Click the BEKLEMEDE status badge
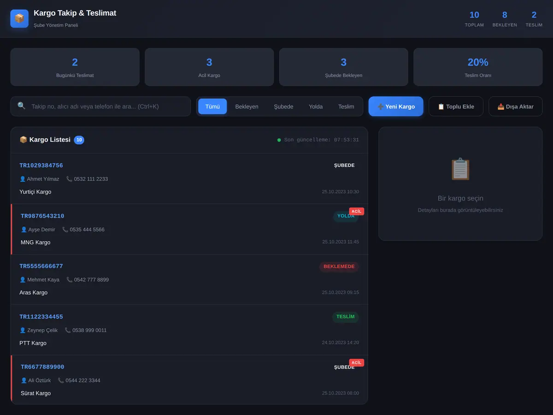553x415 pixels. [339, 267]
